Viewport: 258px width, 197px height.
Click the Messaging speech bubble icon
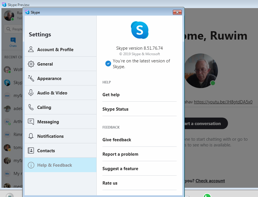tap(31, 122)
